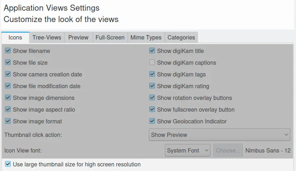Uncheck Show file modification date
This screenshot has height=171, width=296.
click(8, 86)
